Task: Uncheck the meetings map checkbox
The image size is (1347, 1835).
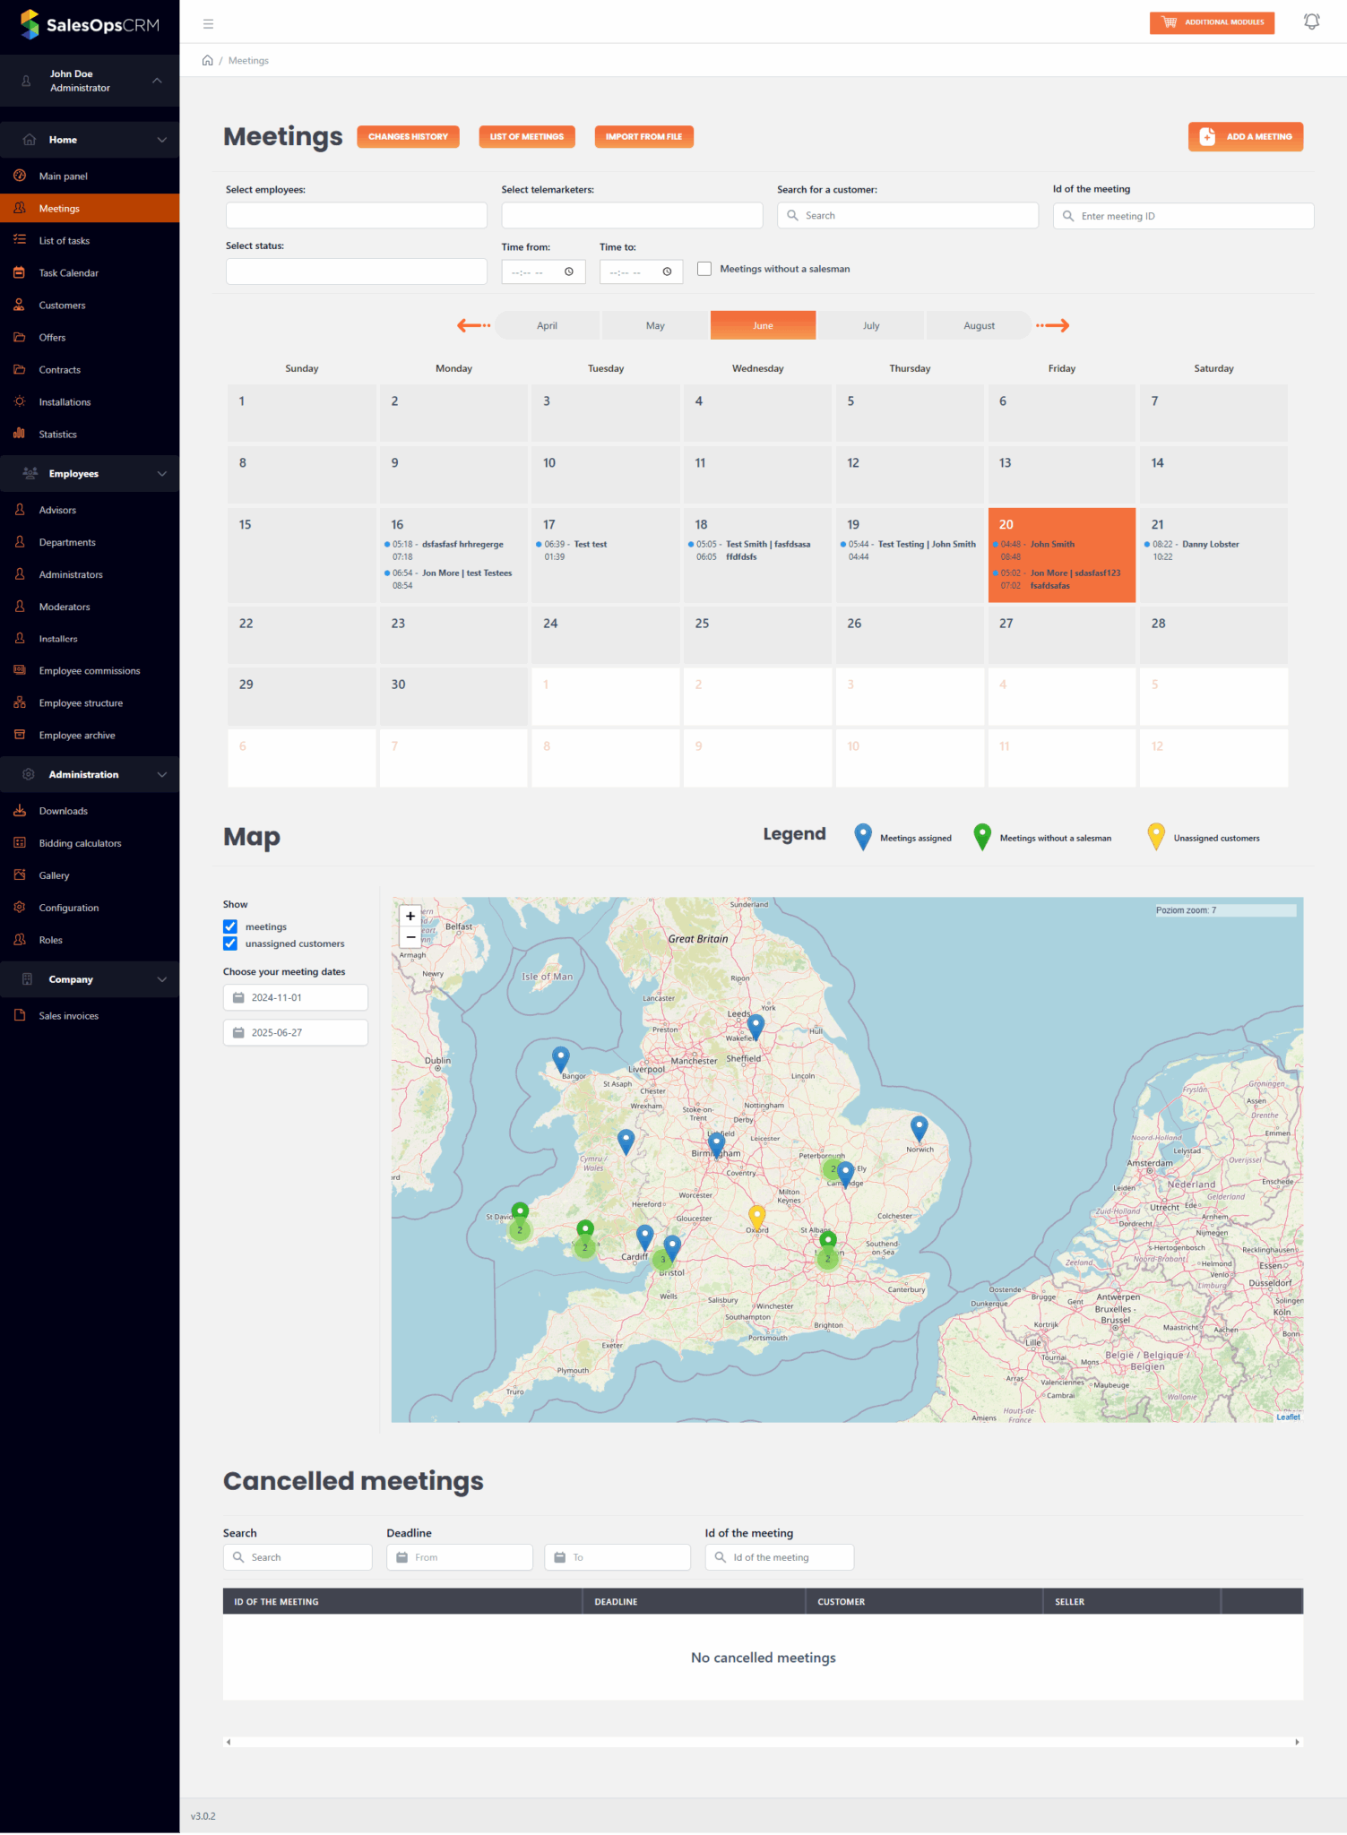Action: tap(230, 926)
